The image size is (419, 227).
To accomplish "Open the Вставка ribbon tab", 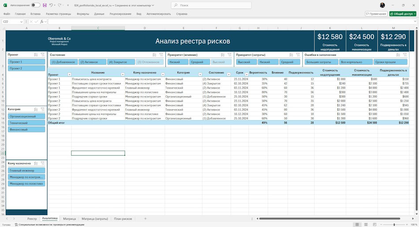I will pos(35,14).
